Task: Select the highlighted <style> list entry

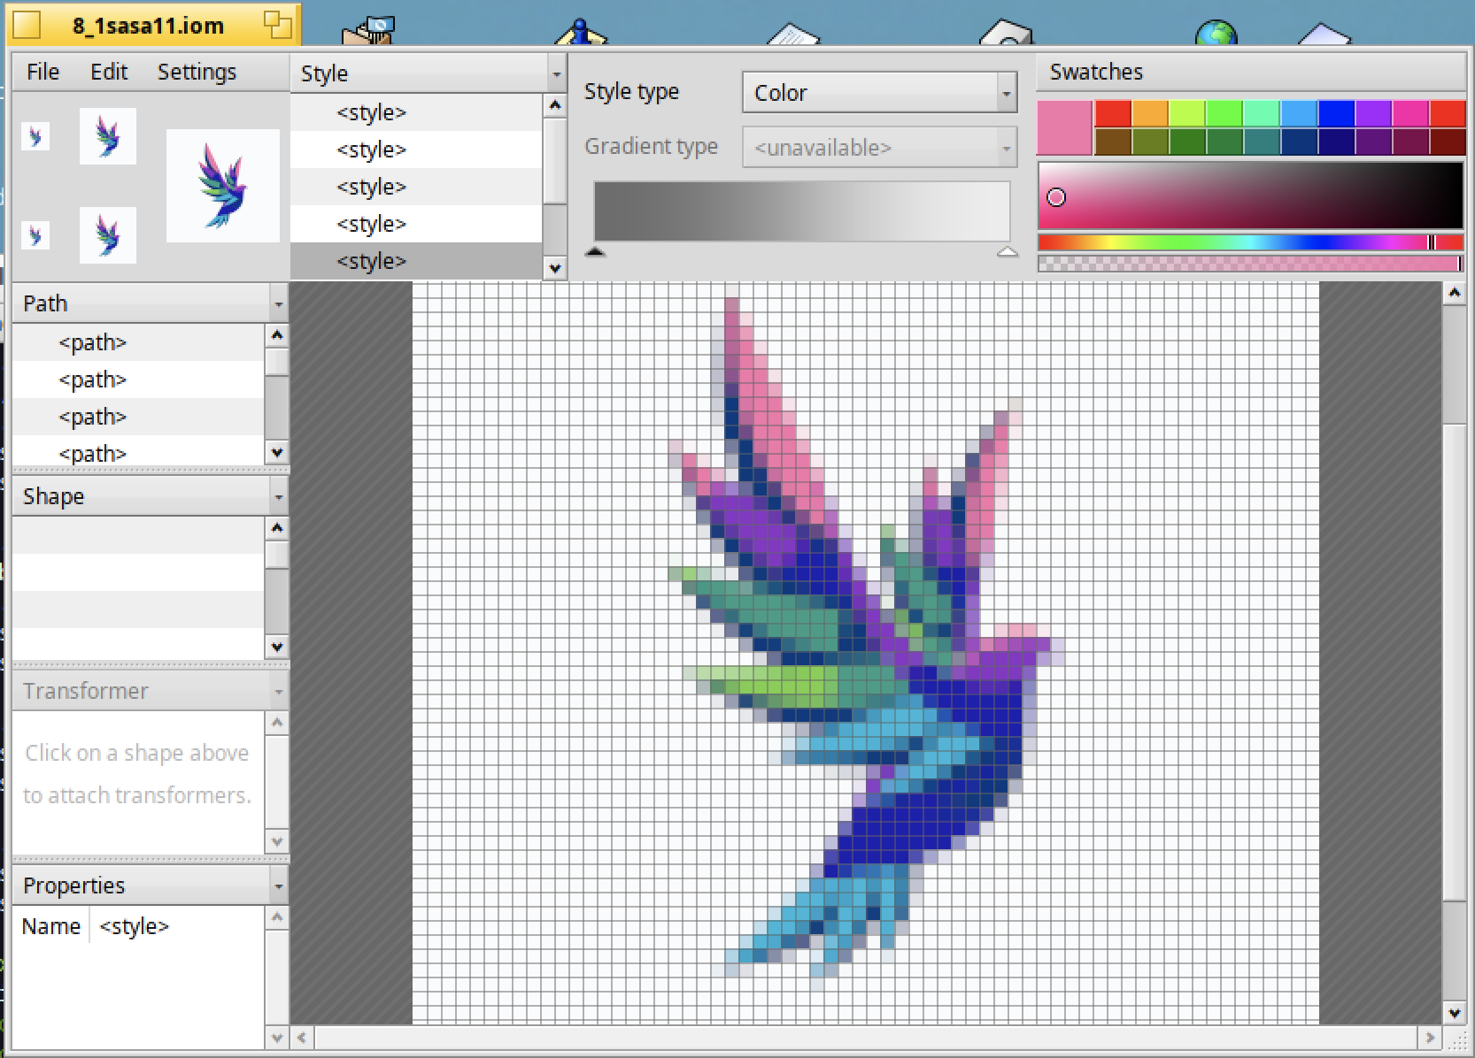Action: (x=371, y=262)
